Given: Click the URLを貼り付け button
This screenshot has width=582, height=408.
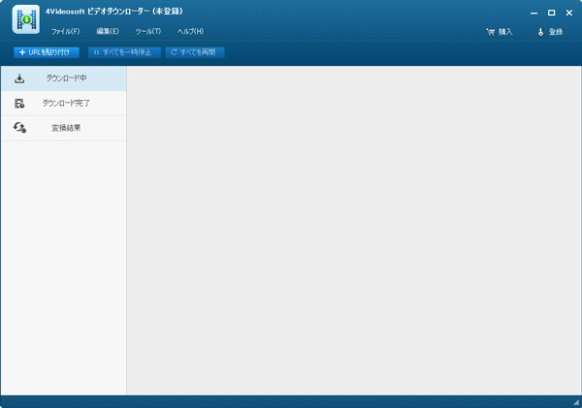Looking at the screenshot, I should 47,52.
